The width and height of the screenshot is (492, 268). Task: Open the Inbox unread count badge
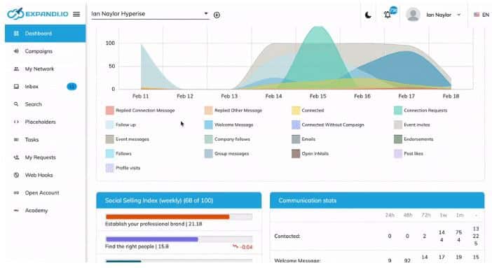[x=72, y=87]
